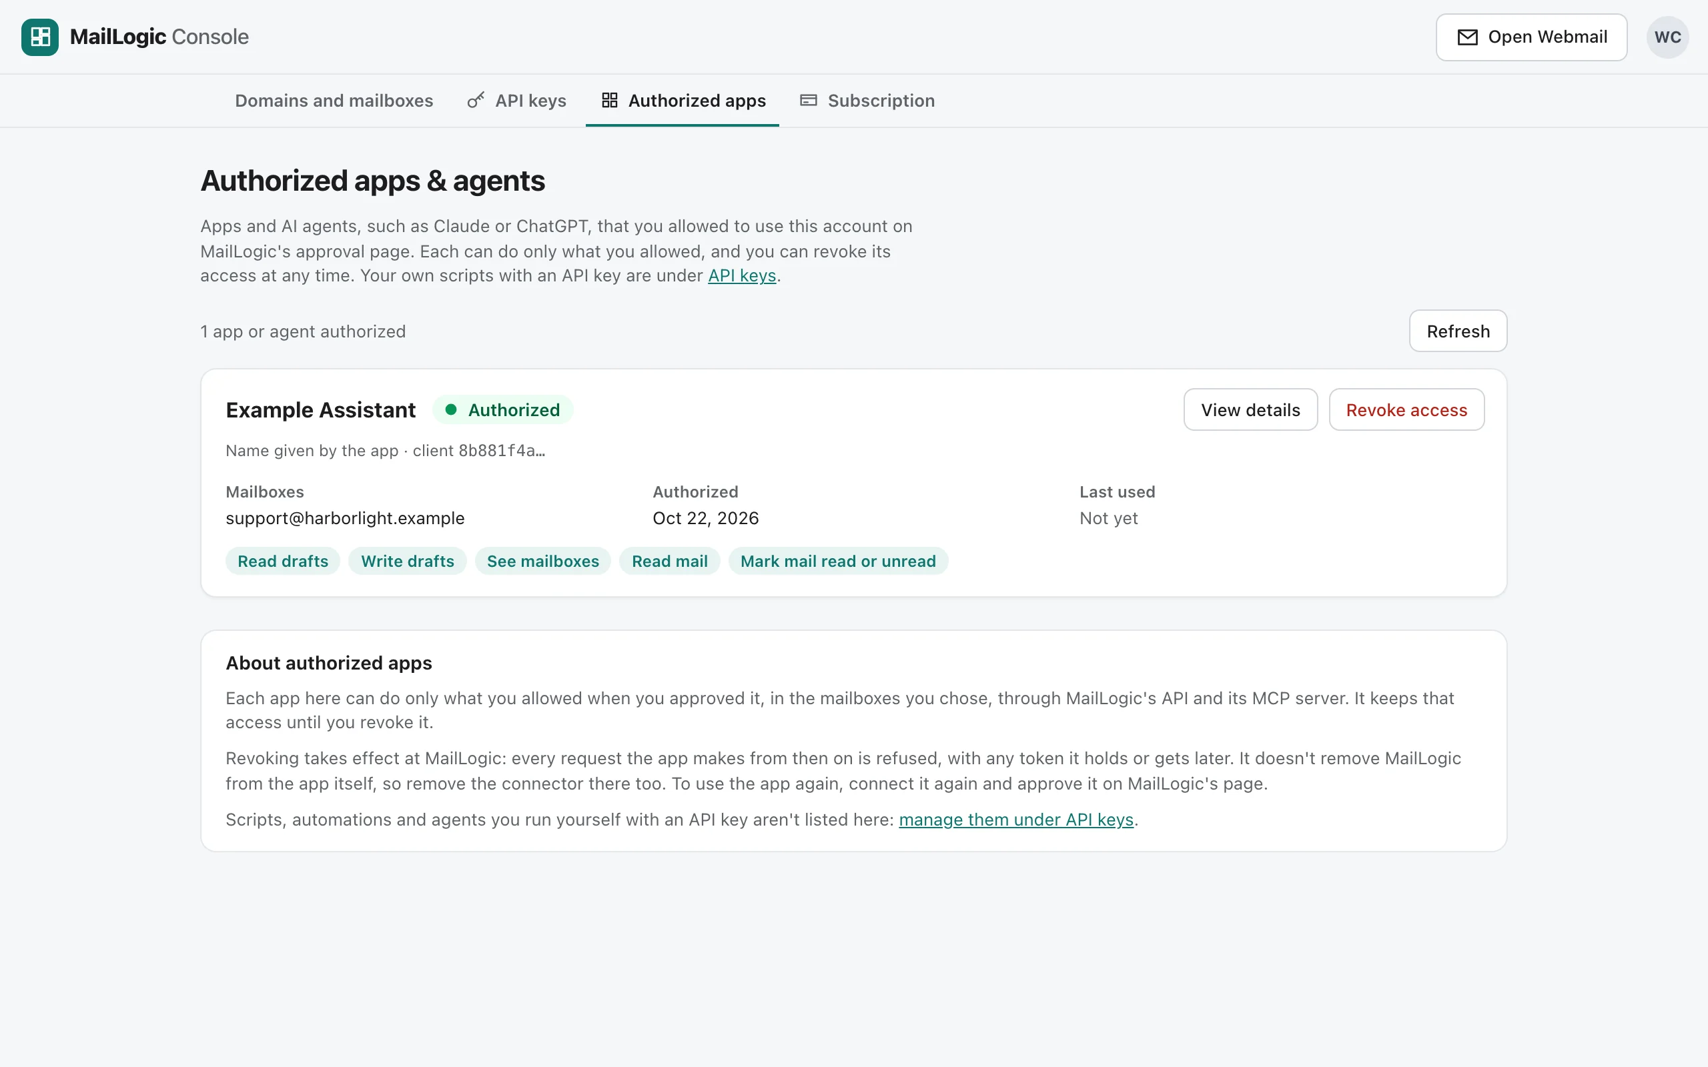Go to the Subscription tab
1708x1067 pixels.
coord(867,100)
